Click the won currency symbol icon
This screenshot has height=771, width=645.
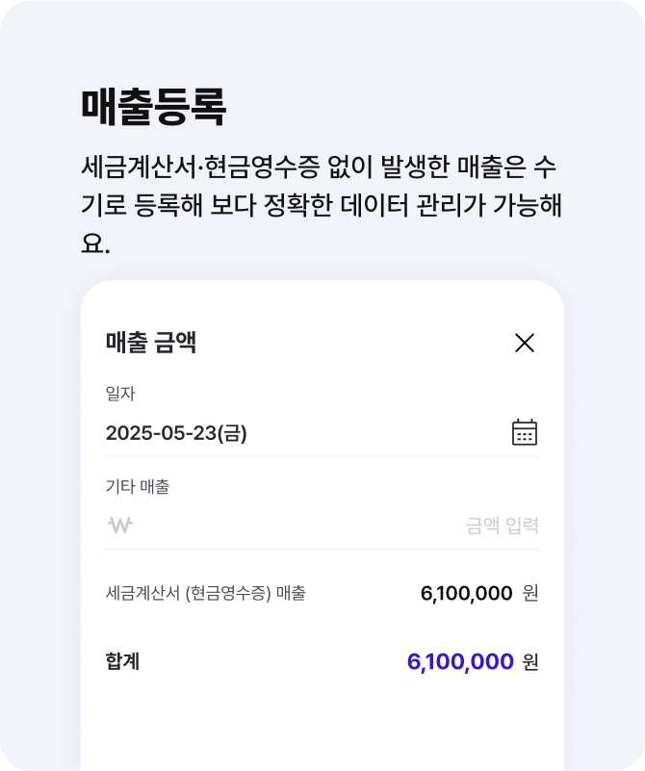pos(120,526)
